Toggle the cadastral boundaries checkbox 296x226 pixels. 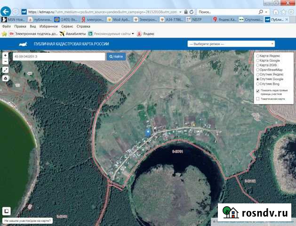257,90
